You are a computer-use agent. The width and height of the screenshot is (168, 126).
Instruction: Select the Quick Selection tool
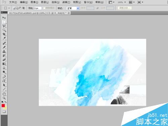tap(4, 30)
